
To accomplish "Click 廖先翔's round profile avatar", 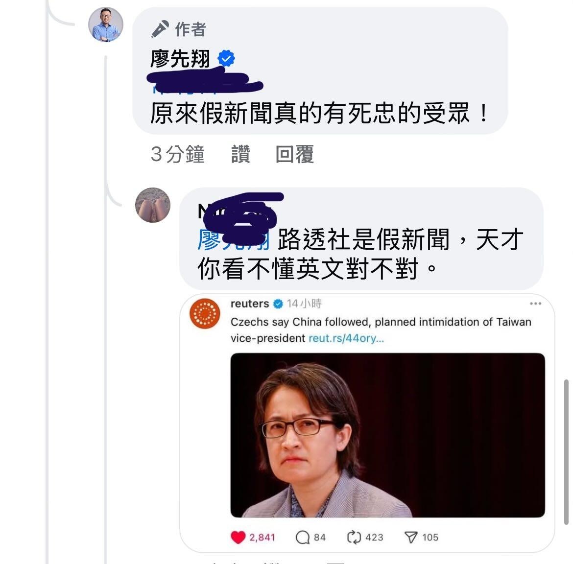I will click(106, 24).
